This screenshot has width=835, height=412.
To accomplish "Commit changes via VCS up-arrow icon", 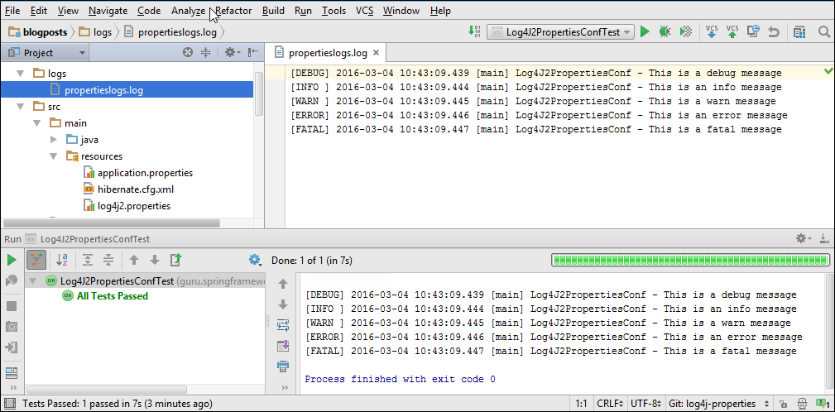I will tap(732, 32).
